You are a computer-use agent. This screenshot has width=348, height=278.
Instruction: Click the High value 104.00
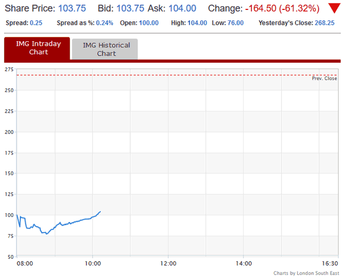[197, 23]
